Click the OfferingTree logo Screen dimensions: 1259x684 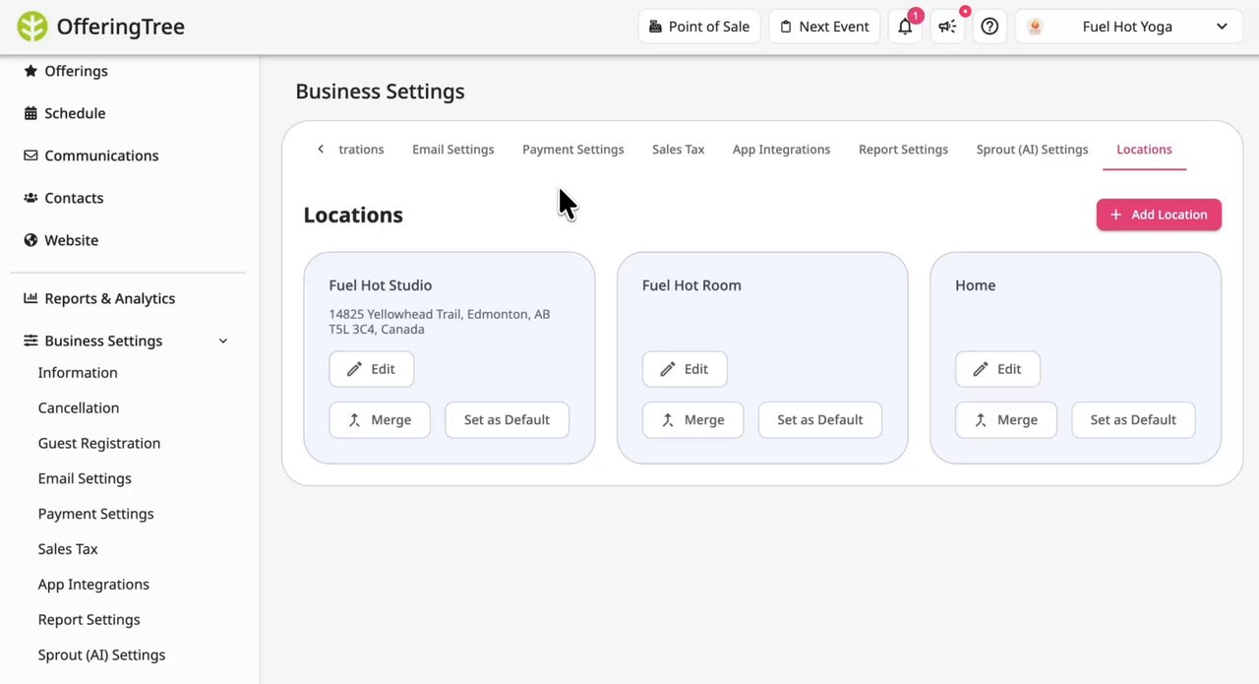tap(101, 27)
